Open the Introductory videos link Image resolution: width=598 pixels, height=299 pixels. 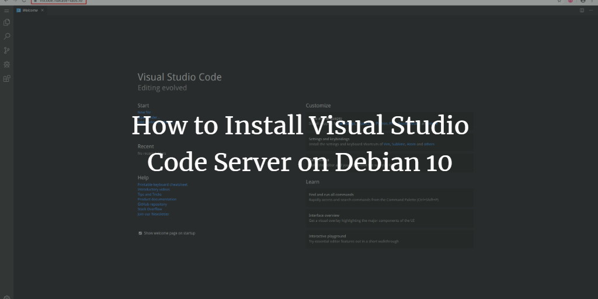[x=154, y=190]
